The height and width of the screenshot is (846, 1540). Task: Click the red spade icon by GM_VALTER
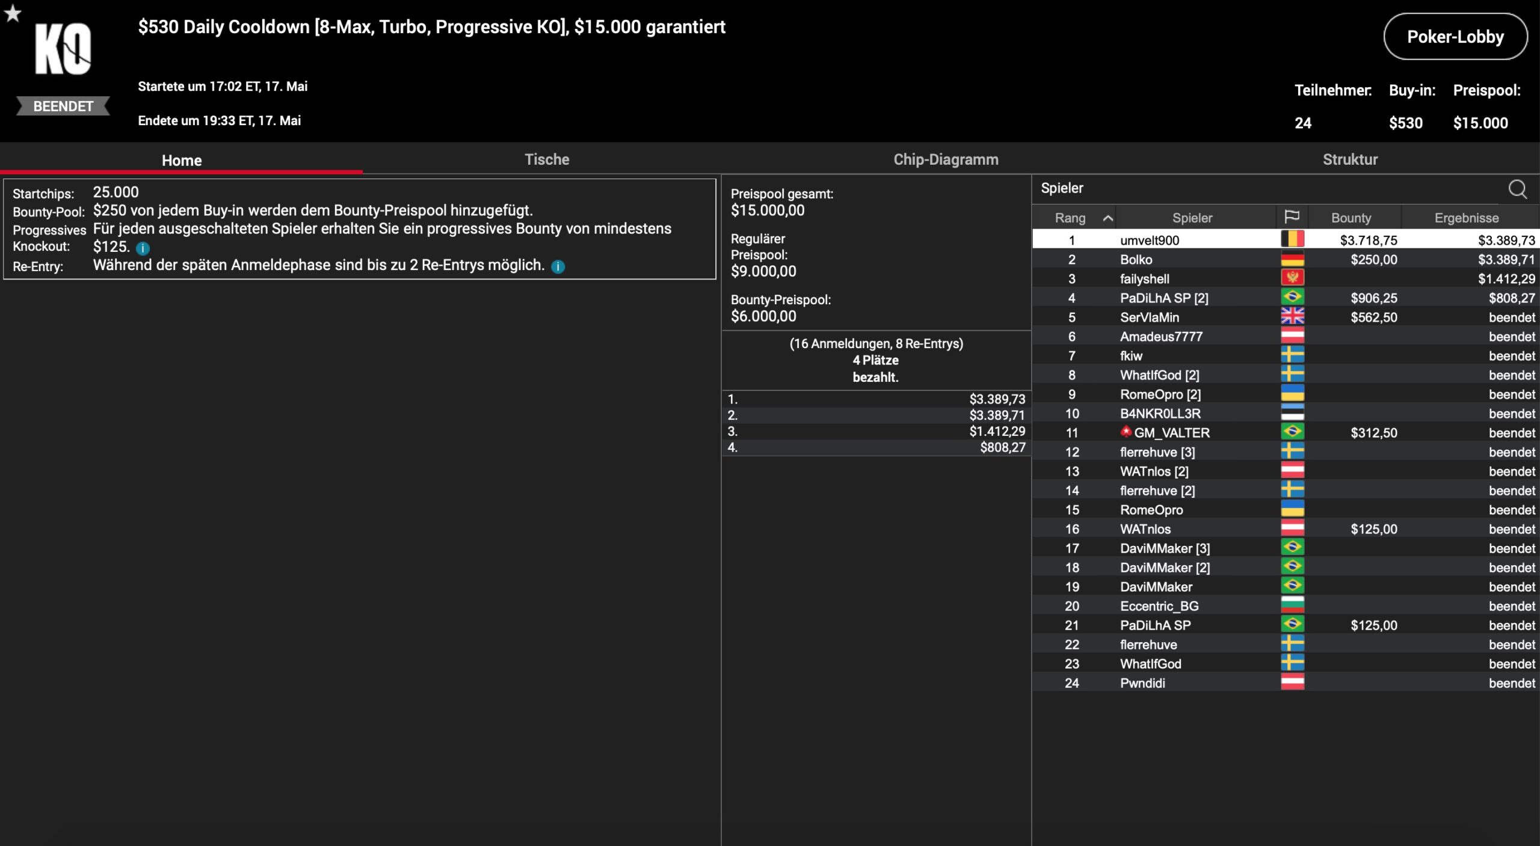(x=1126, y=431)
